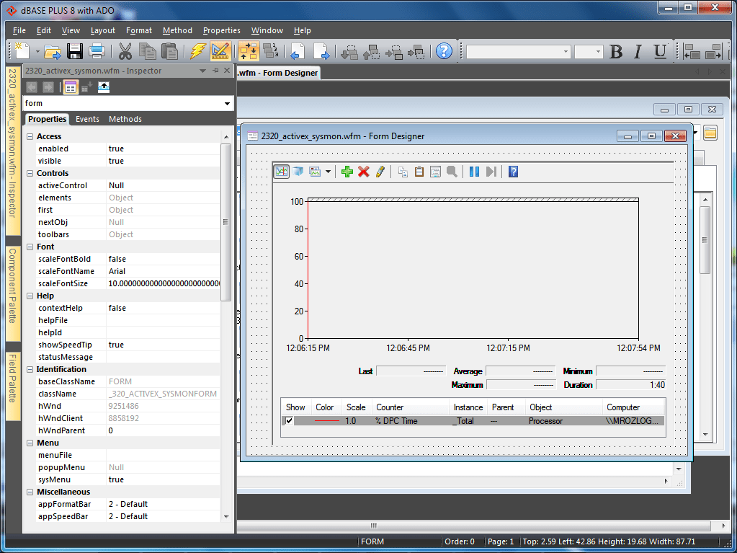
Task: Click the Save floppy disk icon
Action: pyautogui.click(x=75, y=51)
